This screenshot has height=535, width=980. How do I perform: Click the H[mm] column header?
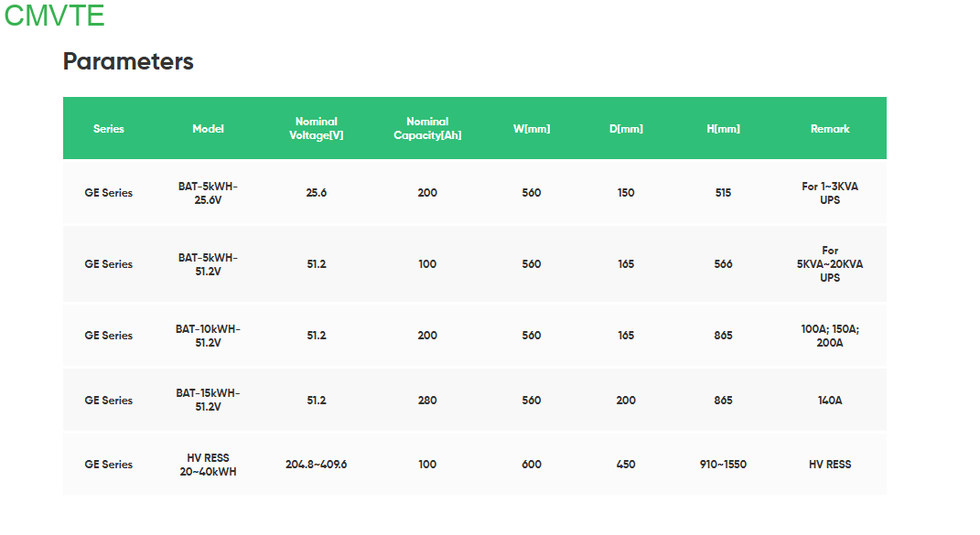pos(723,129)
